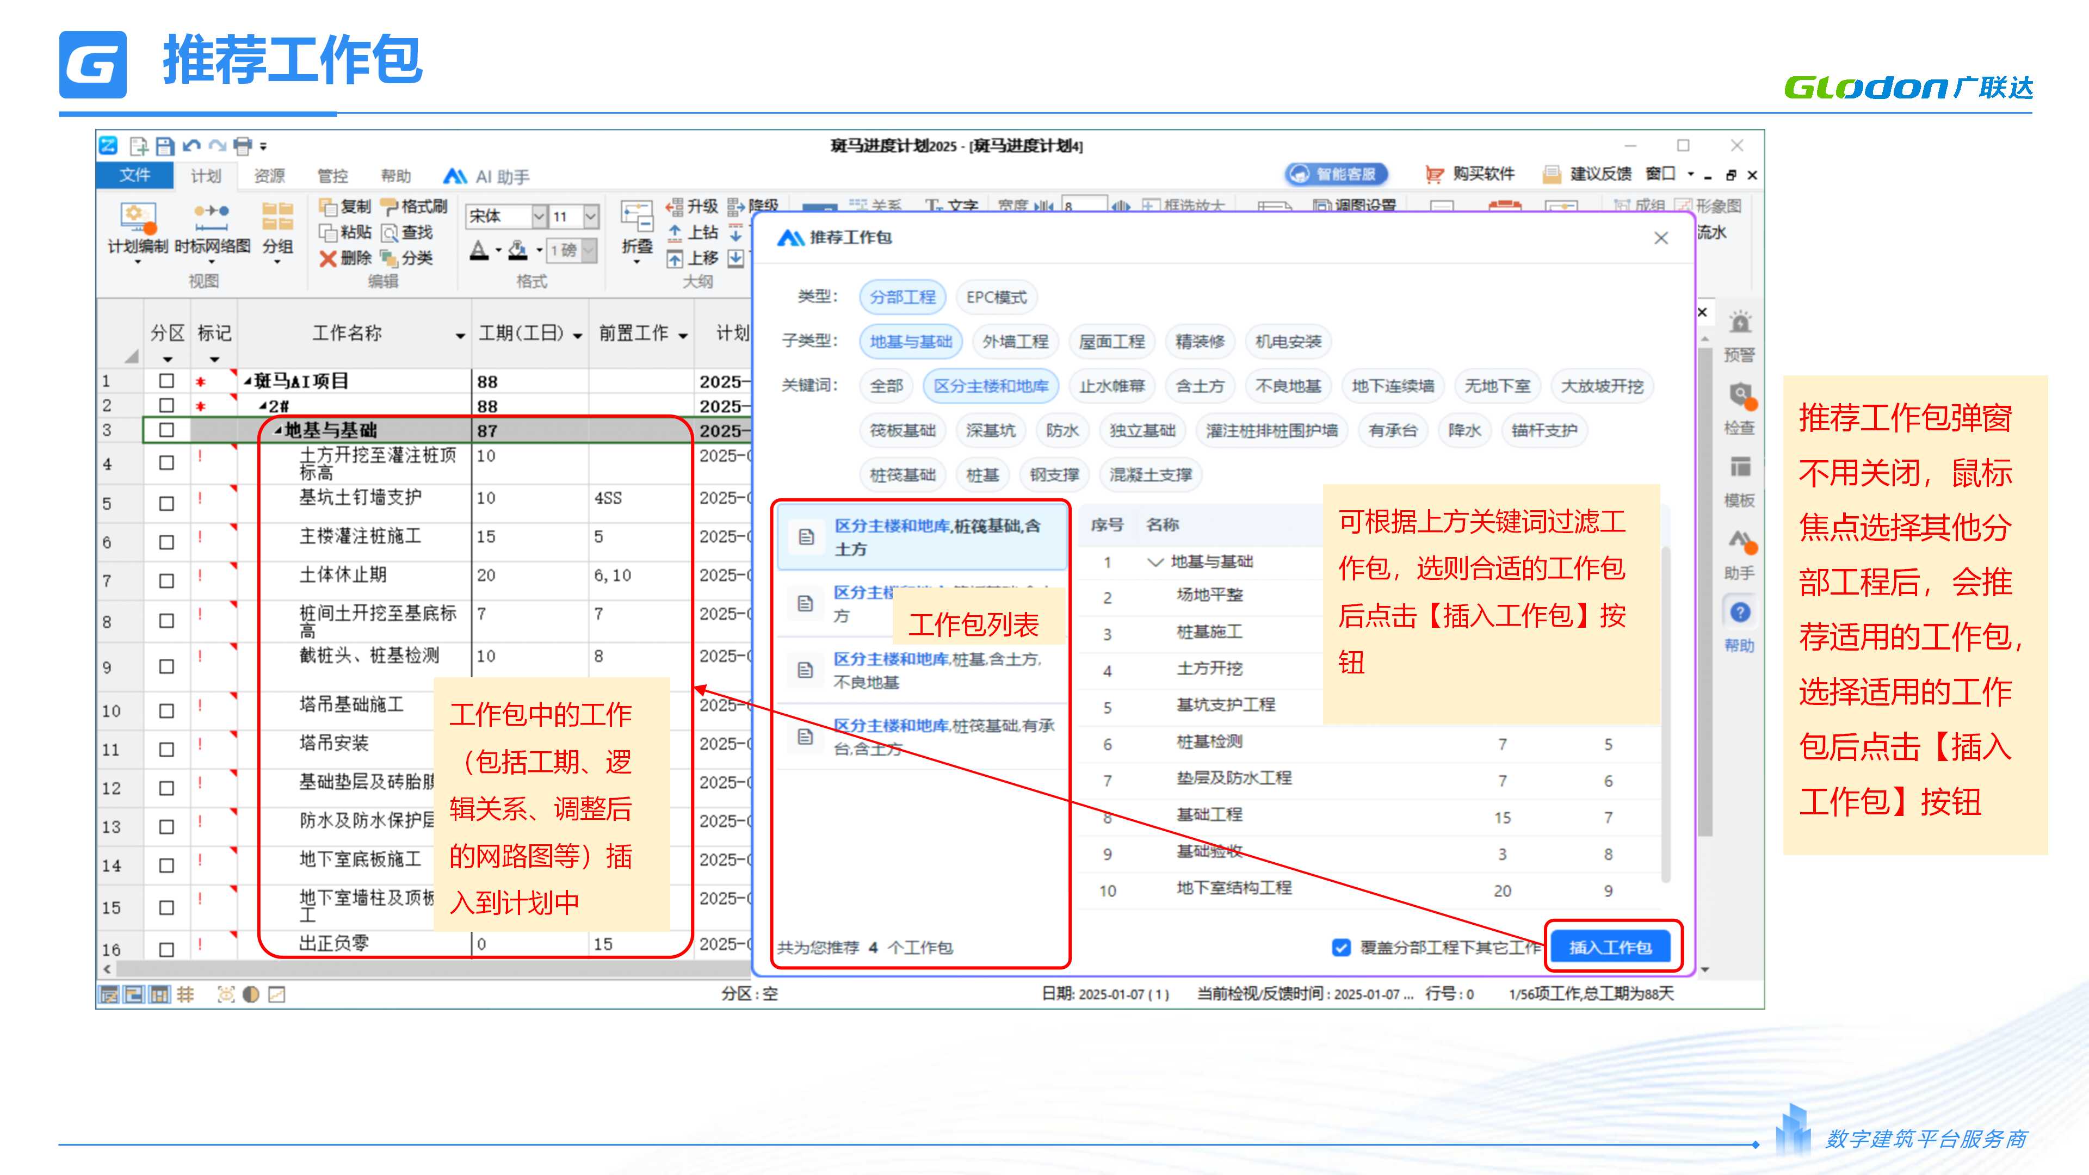This screenshot has width=2089, height=1175.
Task: Open the 工作名称 column filter dropdown
Action: tap(460, 335)
